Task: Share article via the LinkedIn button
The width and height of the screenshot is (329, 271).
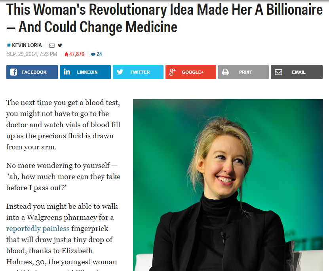Action: (x=85, y=72)
